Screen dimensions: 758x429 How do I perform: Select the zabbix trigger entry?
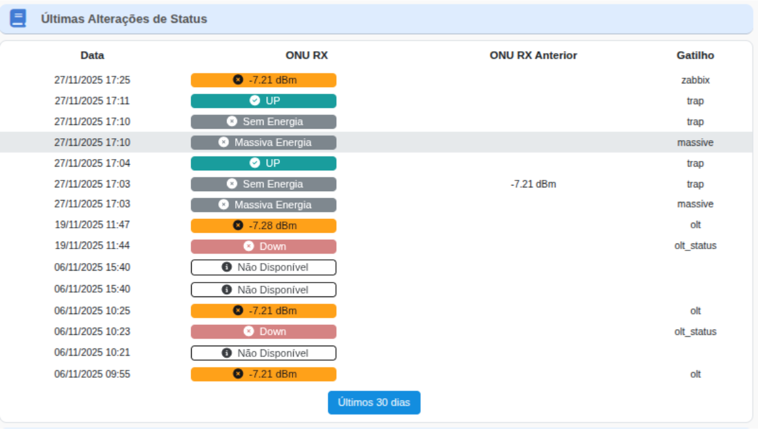click(x=695, y=80)
